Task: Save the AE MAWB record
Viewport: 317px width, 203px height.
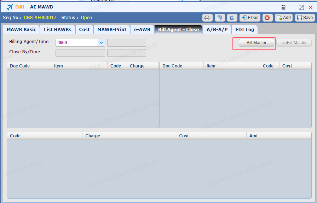Action: point(305,18)
